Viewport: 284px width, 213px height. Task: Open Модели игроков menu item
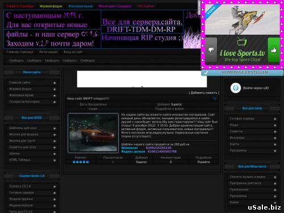click(21, 206)
